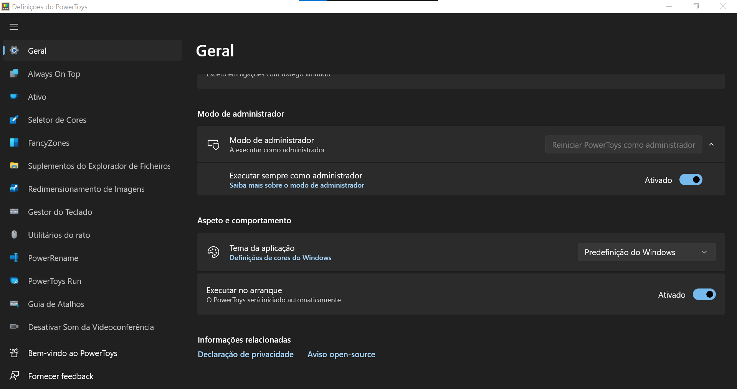Click the Gestor do Teclado keyboard icon
The height and width of the screenshot is (389, 737).
coord(14,212)
